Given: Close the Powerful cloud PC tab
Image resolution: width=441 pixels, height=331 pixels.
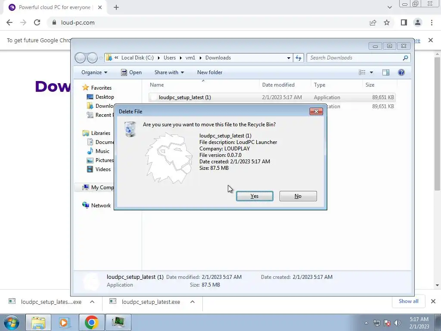Looking at the screenshot, I should (100, 7).
